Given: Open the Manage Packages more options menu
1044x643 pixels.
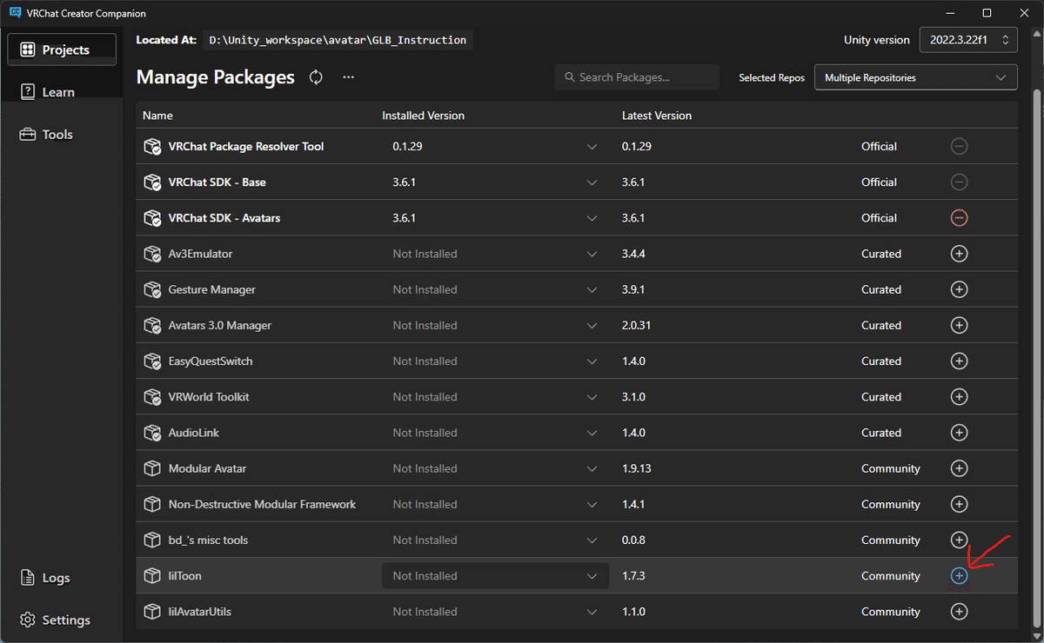Looking at the screenshot, I should coord(348,77).
